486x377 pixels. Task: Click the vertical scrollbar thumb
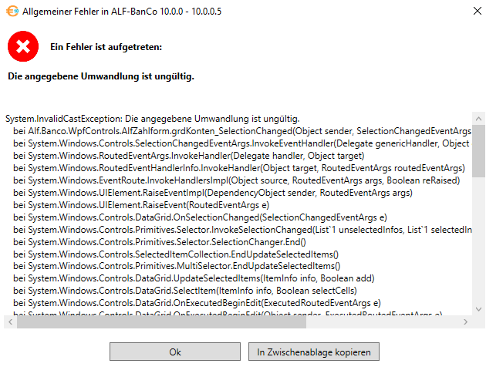tap(478, 151)
